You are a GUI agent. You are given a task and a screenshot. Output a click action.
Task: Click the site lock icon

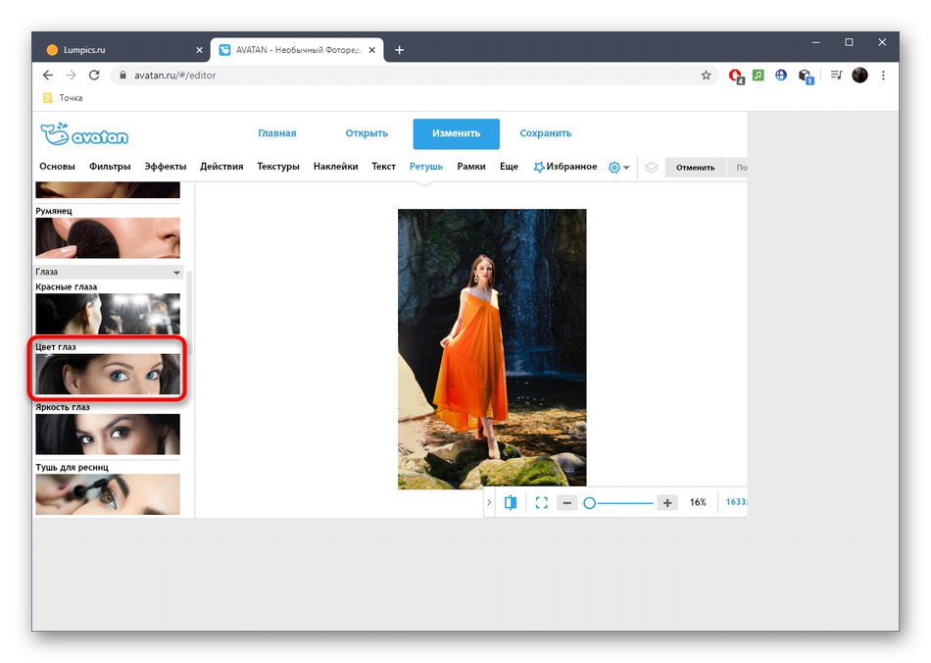point(122,75)
